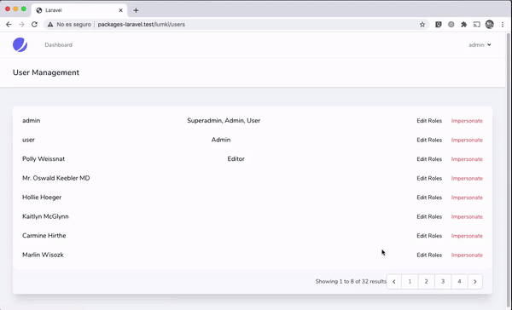Click the cast media icon in toolbar
This screenshot has height=310, width=512.
click(x=477, y=25)
